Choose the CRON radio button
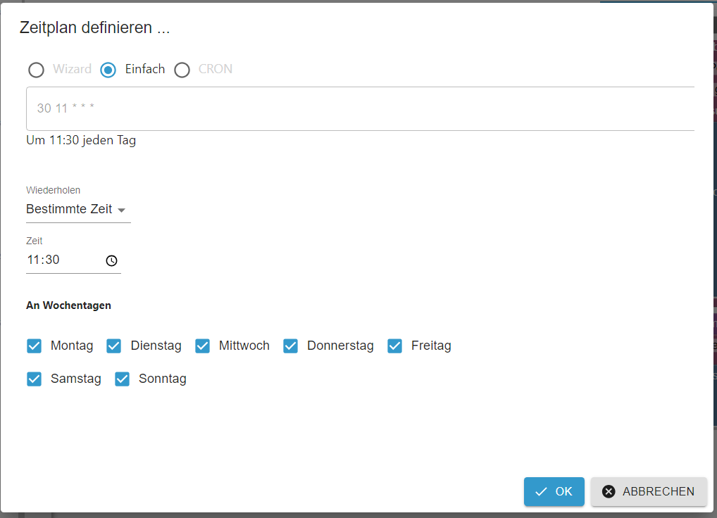 tap(182, 70)
